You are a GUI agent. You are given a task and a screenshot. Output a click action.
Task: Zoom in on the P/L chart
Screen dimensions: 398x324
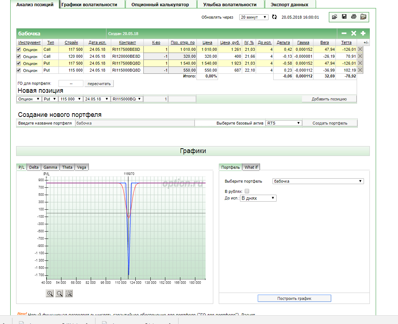[50, 293]
